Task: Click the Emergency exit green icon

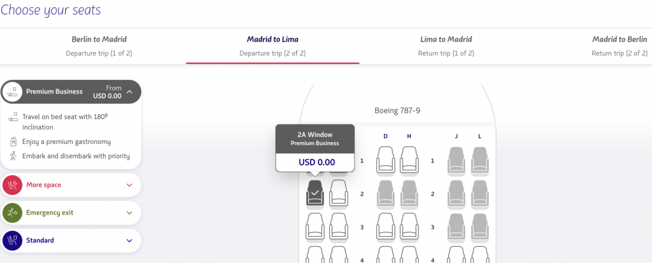Action: tap(12, 213)
